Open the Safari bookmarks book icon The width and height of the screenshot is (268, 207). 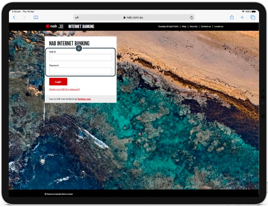36,17
